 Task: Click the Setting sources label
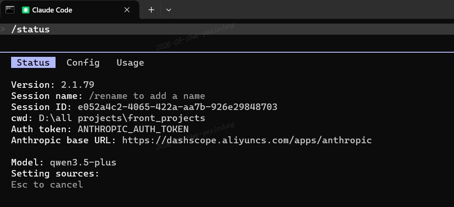pos(55,173)
